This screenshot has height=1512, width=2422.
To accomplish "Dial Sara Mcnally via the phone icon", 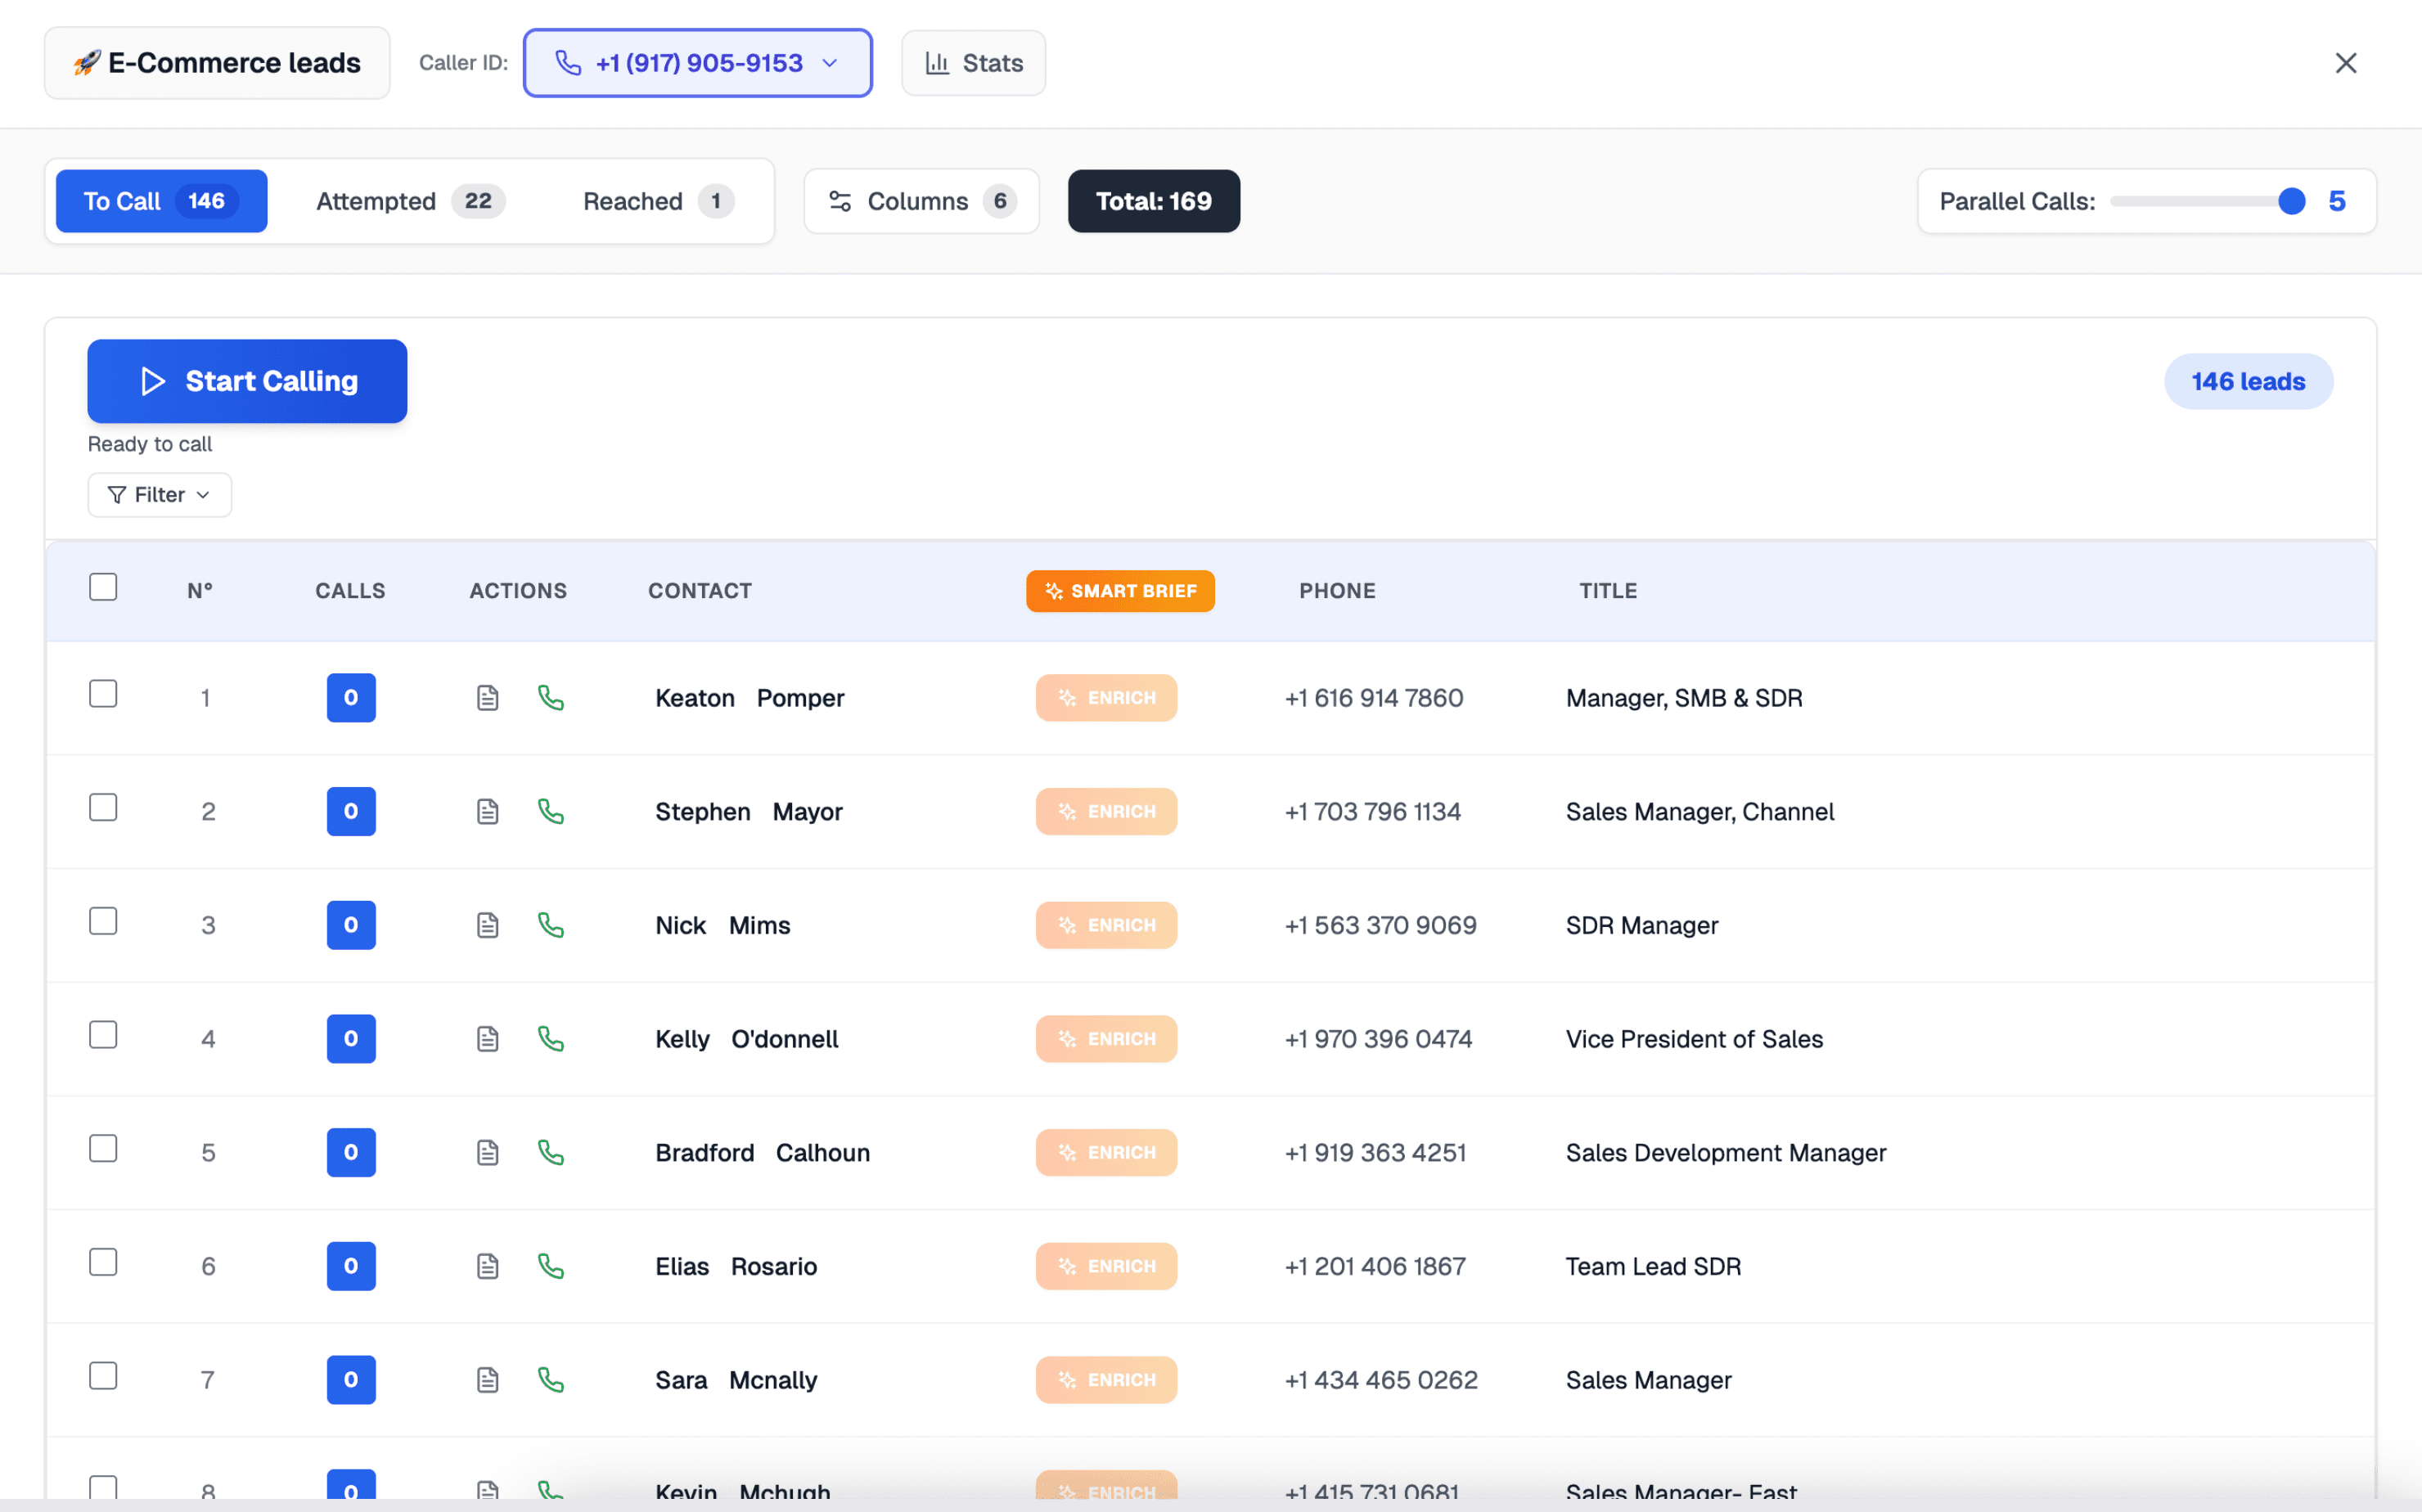I will pyautogui.click(x=551, y=1380).
